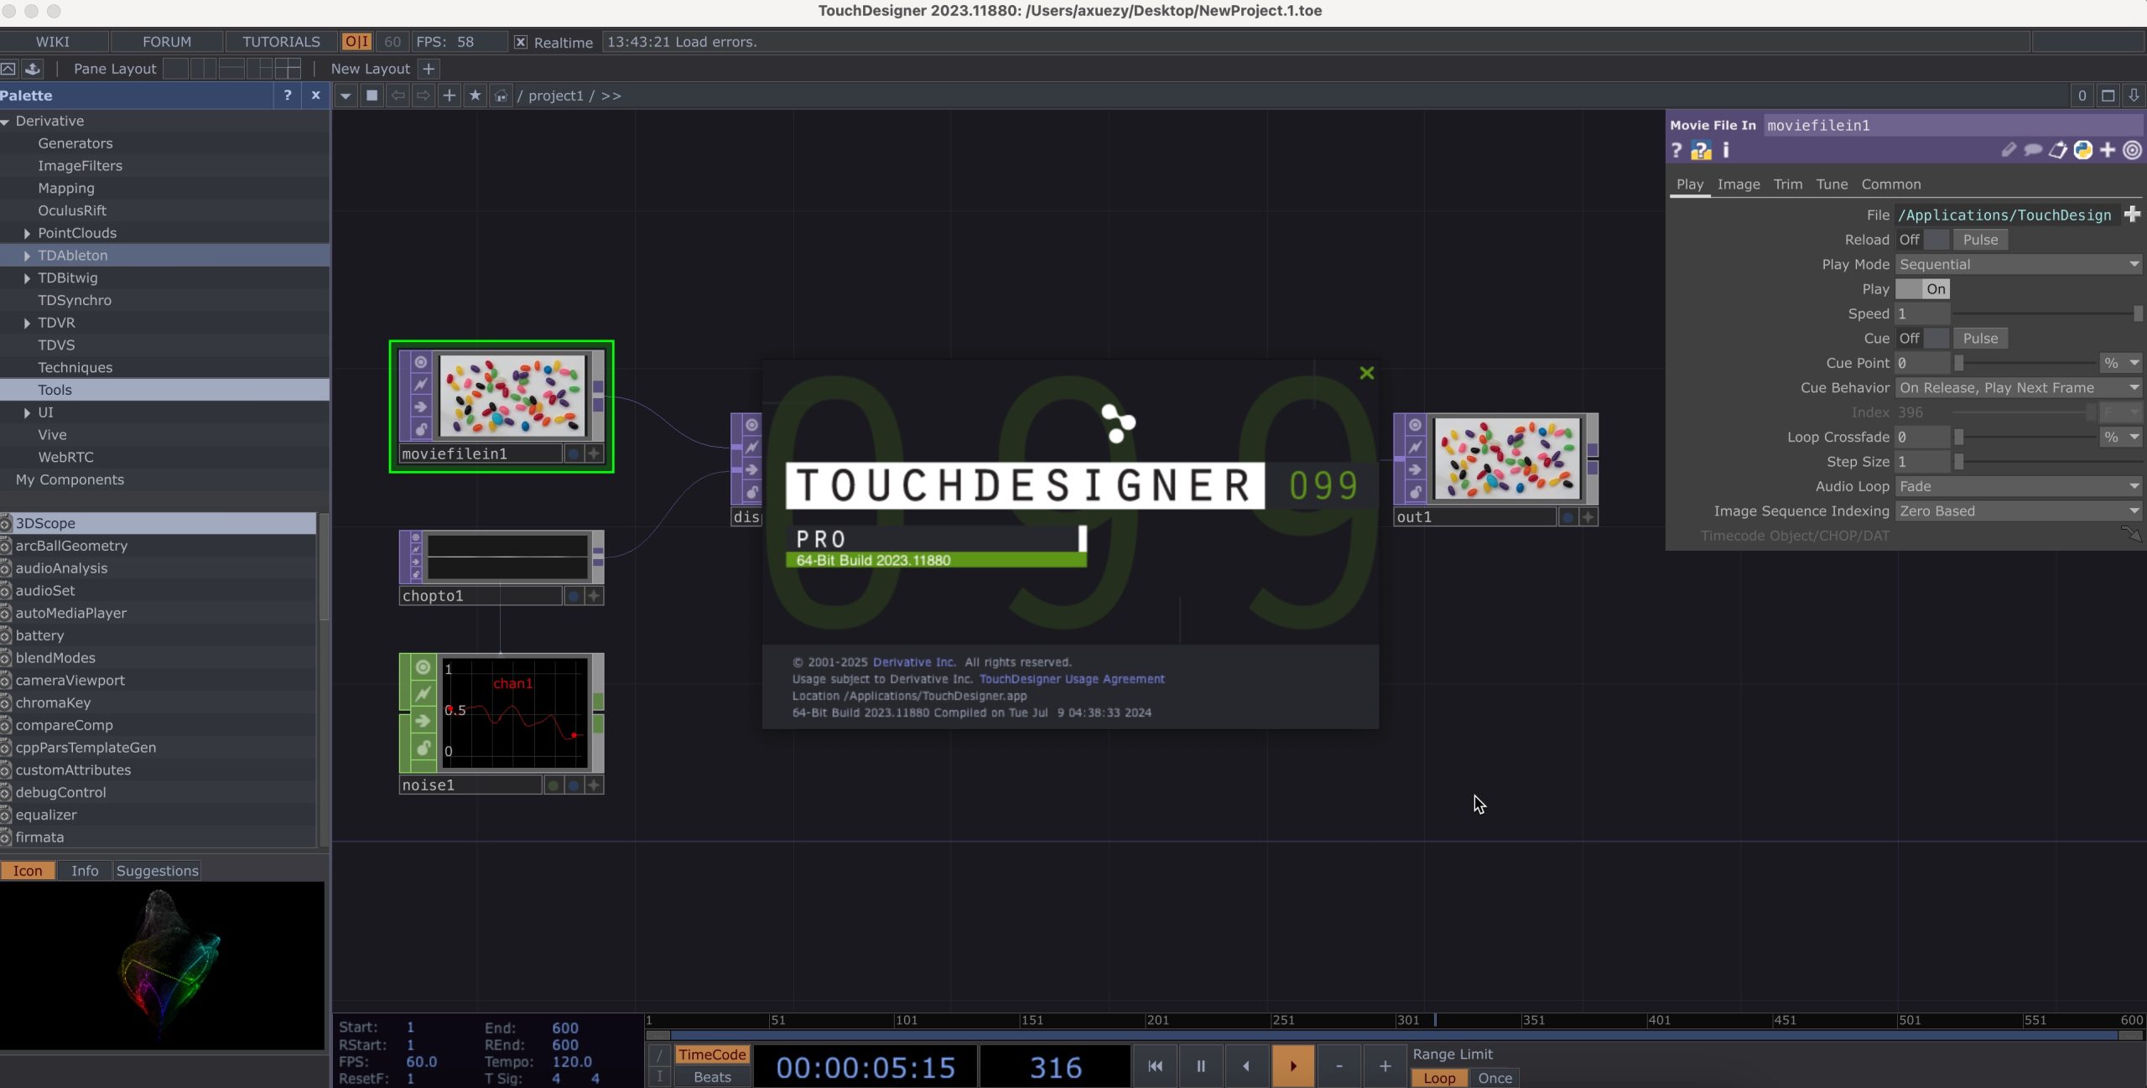Show operator info 'i' icon

tap(1725, 150)
